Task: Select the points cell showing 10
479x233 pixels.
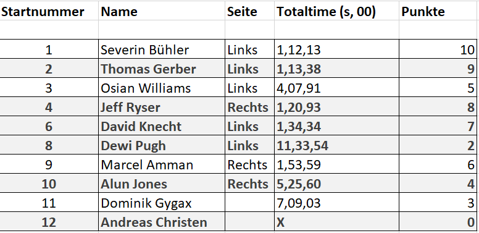Action: pos(438,49)
